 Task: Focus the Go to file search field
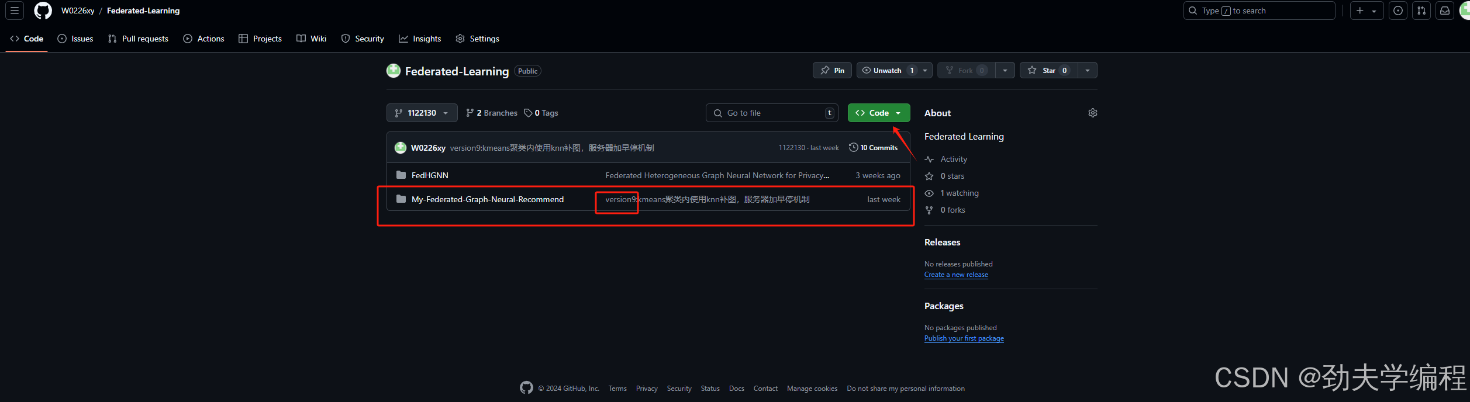coord(772,113)
